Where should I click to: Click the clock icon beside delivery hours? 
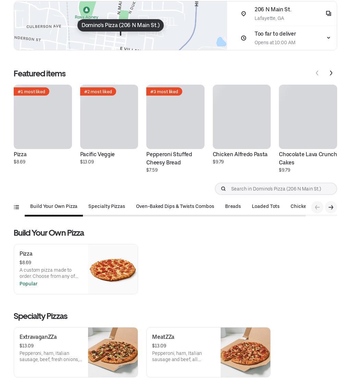244,38
